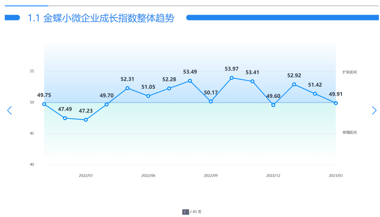The width and height of the screenshot is (380, 217).
Task: Click the 收缩区间 label
Action: pos(349,132)
